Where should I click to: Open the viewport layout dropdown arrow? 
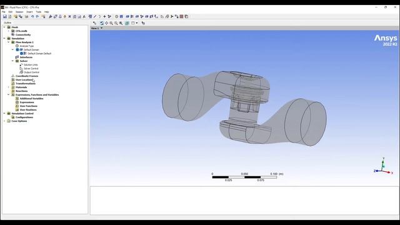[137, 23]
